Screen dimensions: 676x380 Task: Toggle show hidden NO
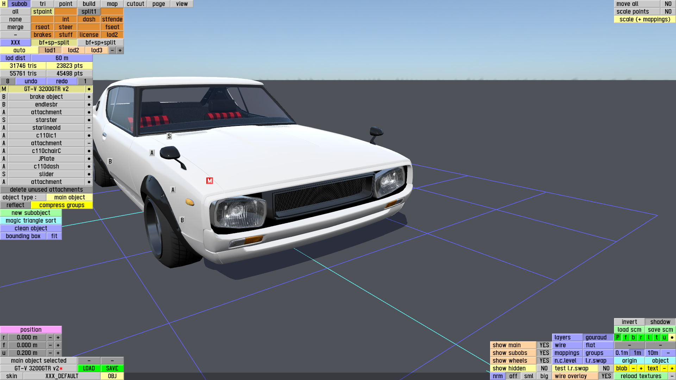[544, 368]
